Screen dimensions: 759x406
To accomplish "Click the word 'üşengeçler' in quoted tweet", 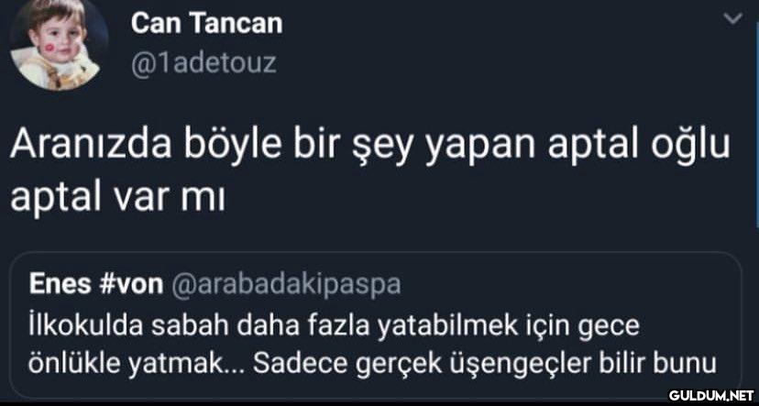I will (x=532, y=363).
